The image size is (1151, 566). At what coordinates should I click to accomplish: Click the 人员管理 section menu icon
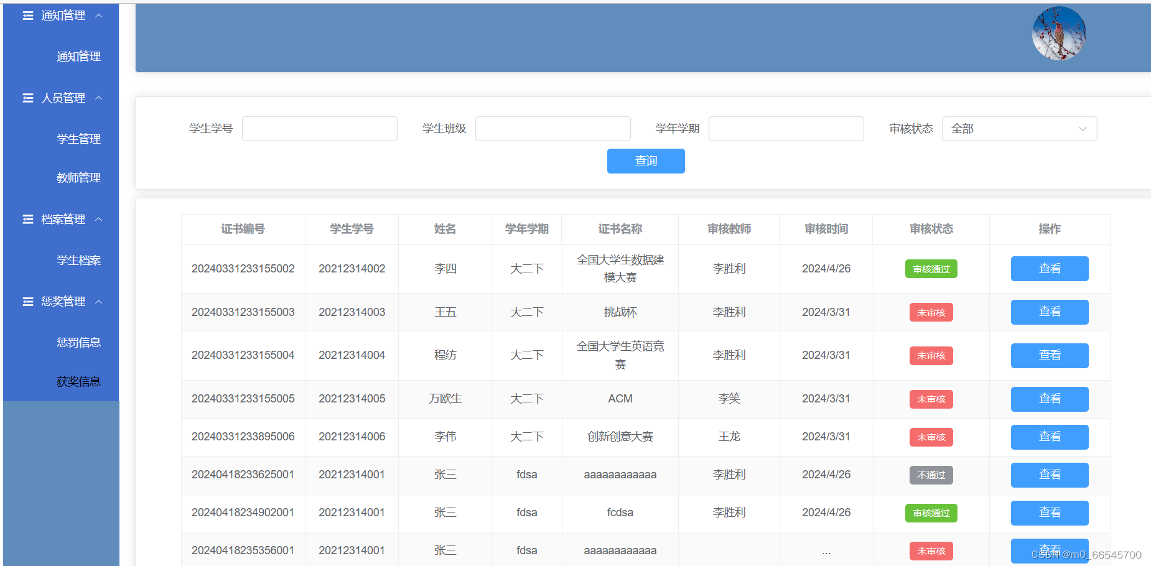28,98
